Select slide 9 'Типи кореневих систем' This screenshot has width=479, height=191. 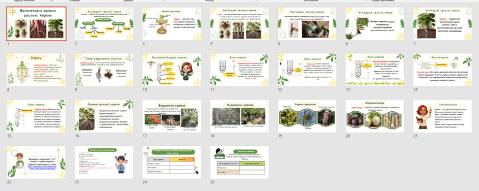click(104, 70)
